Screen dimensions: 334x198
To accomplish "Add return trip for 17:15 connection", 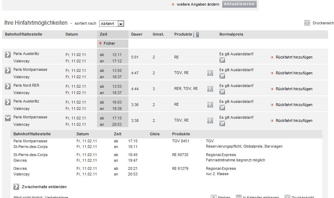I will pos(294,120).
